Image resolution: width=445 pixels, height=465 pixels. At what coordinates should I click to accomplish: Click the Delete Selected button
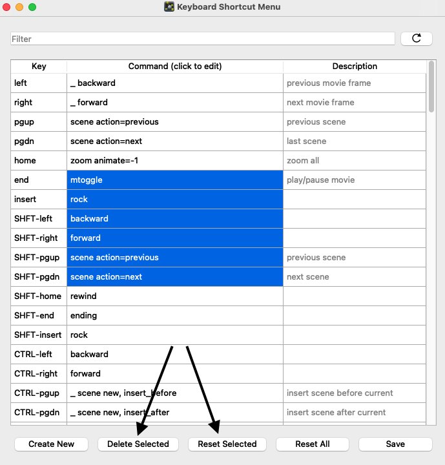tap(138, 444)
